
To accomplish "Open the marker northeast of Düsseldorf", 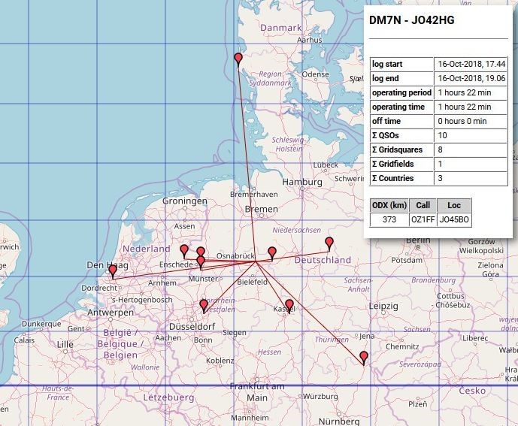I will [204, 305].
